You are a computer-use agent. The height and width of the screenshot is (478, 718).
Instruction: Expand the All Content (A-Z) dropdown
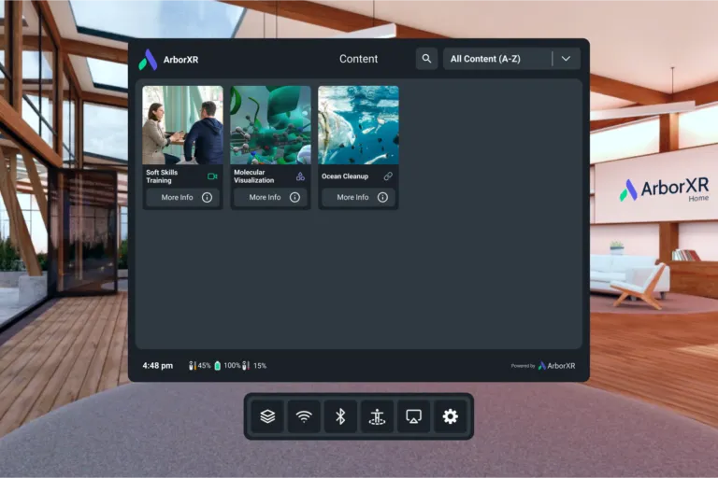pos(511,59)
